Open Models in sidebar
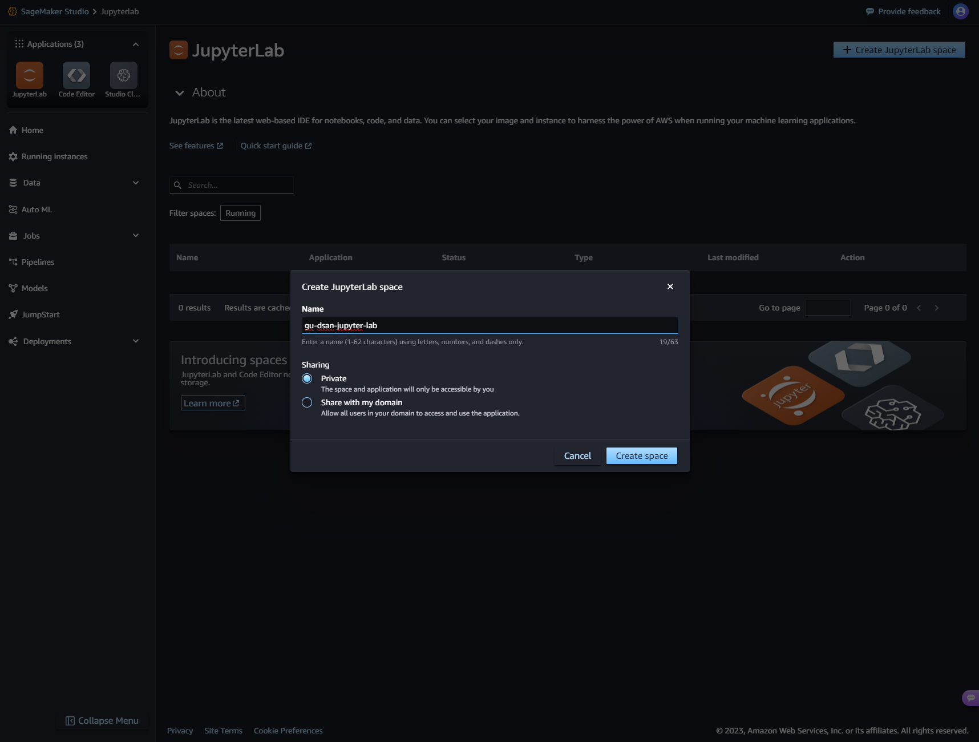This screenshot has width=979, height=742. click(x=34, y=288)
